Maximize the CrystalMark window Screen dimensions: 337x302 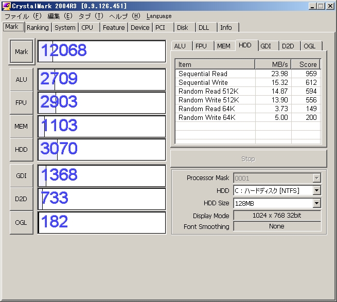321,6
